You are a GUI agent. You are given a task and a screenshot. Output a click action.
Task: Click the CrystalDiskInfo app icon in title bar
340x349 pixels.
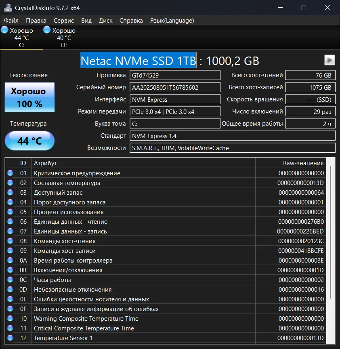point(7,8)
